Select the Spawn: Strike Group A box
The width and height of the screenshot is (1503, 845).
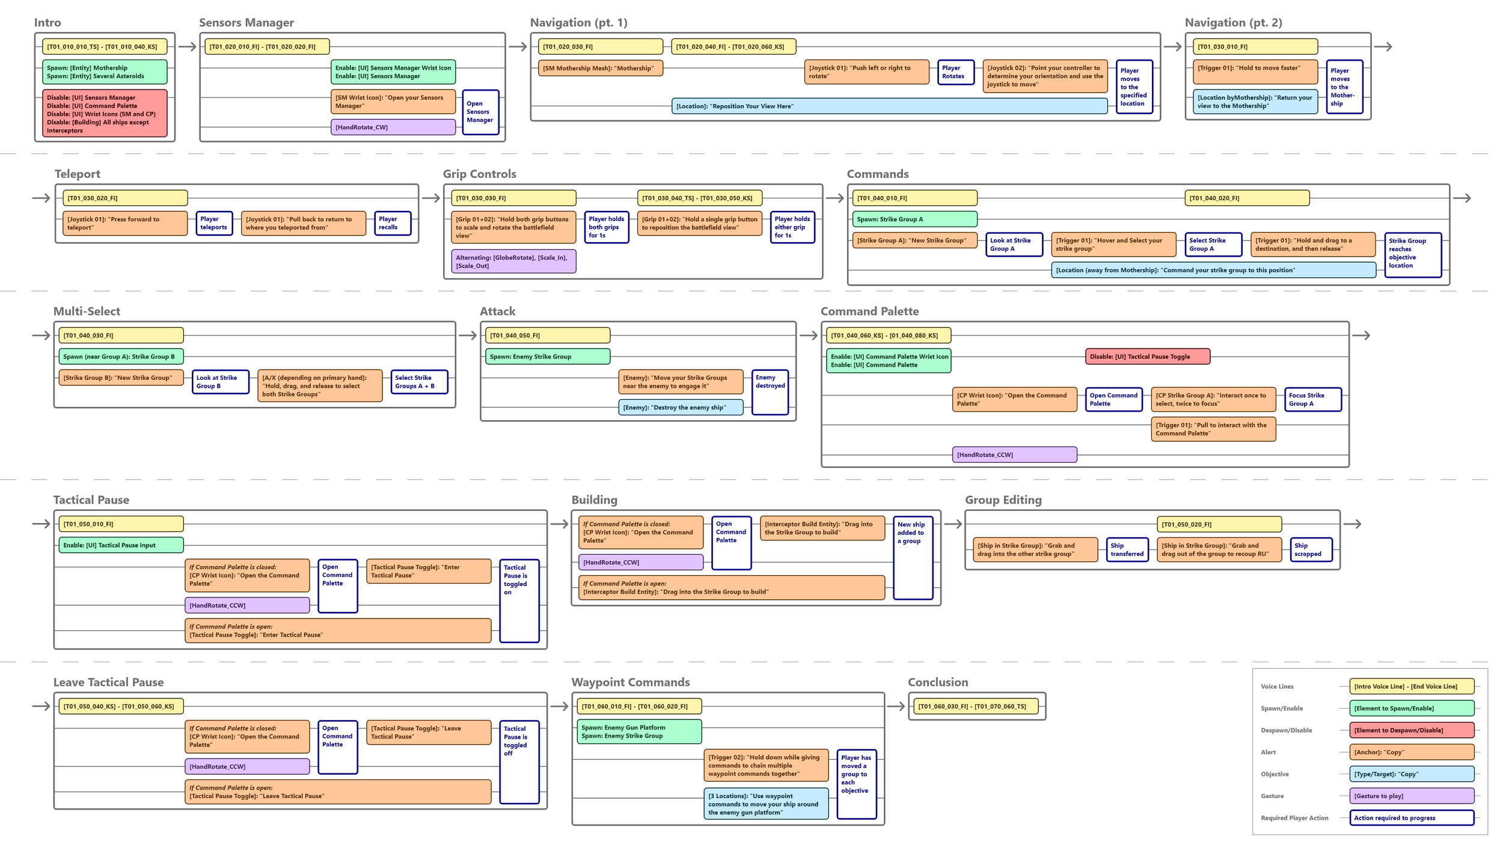pos(914,219)
